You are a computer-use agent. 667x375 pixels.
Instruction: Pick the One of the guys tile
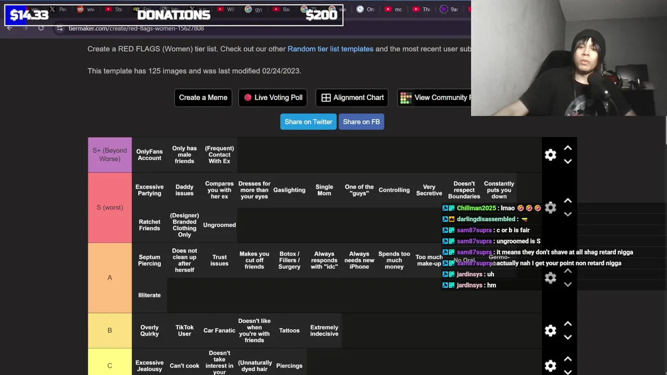tap(359, 190)
